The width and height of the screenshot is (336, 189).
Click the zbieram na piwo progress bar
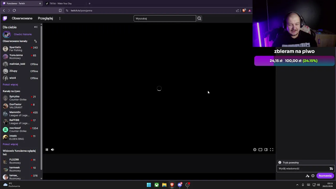point(294,61)
